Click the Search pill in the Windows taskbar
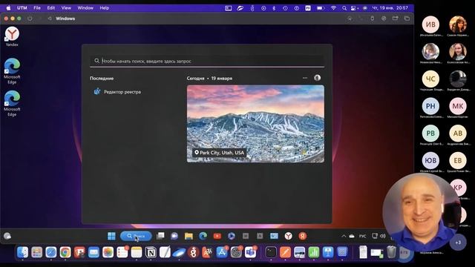 (x=136, y=236)
